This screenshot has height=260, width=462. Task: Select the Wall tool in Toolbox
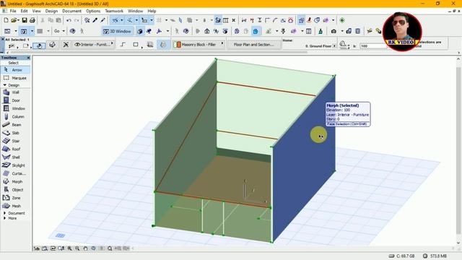click(x=15, y=92)
